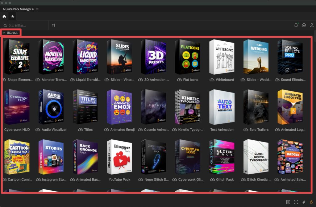Click cloud download icon for Liquid Transitions
The width and height of the screenshot is (316, 207).
point(72,80)
